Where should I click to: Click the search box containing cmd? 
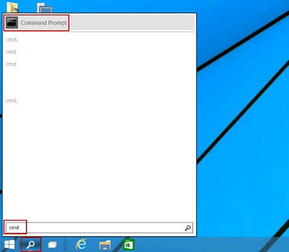pos(99,227)
